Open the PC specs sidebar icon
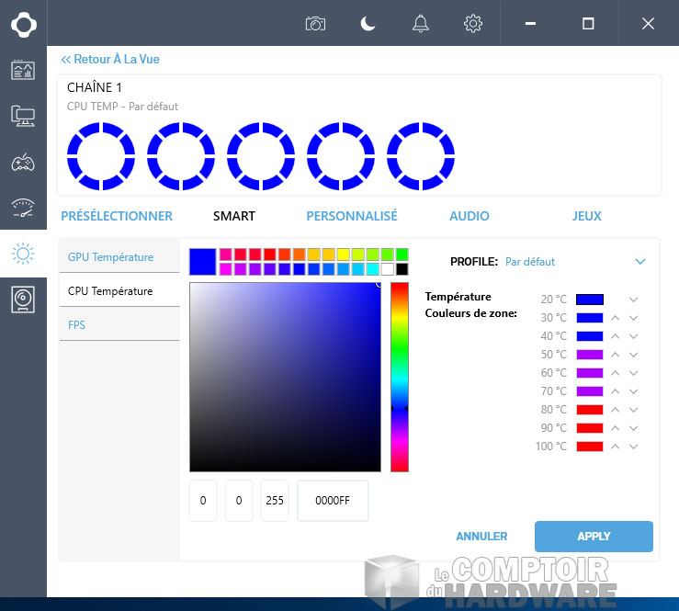 [23, 116]
